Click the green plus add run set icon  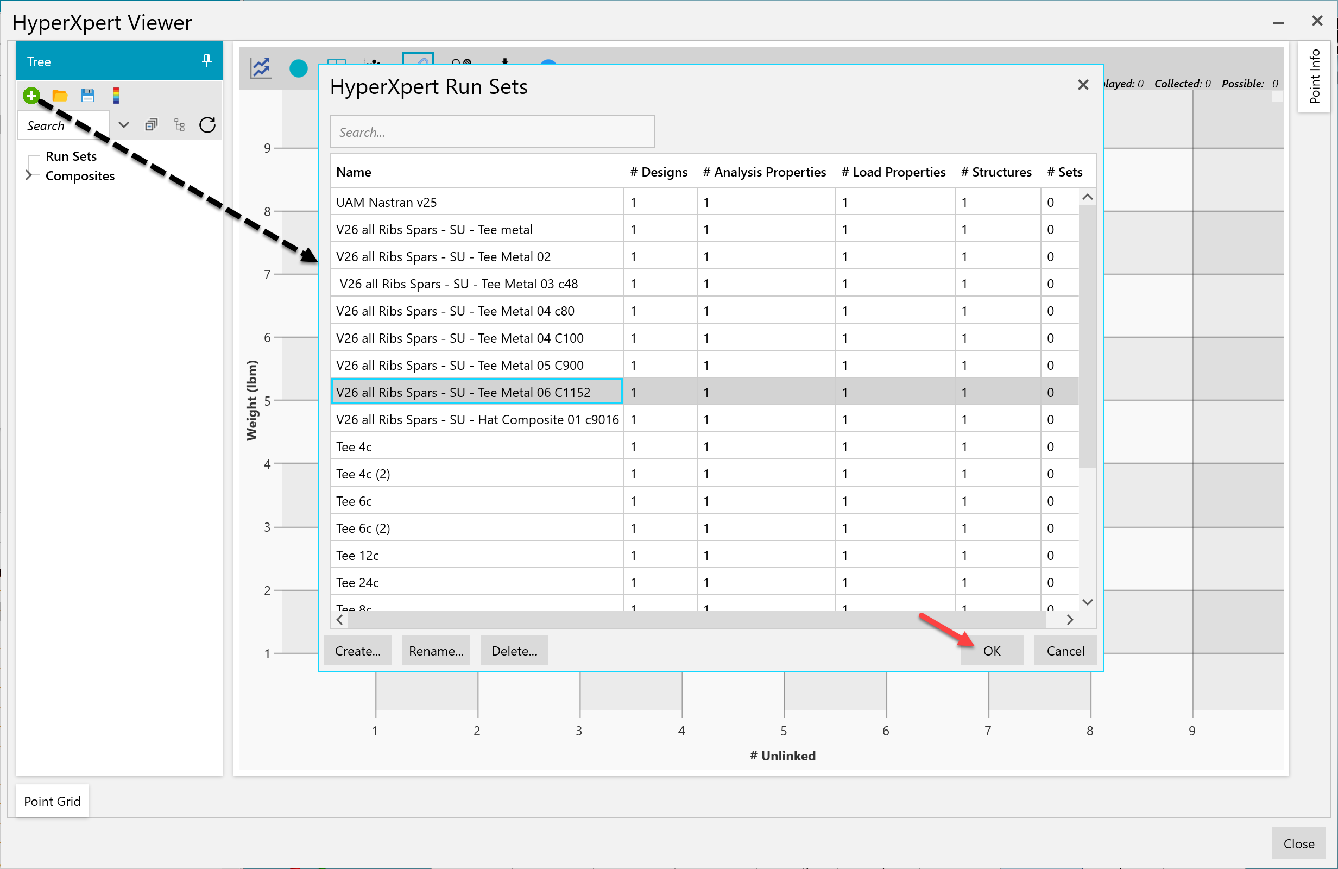(x=31, y=95)
